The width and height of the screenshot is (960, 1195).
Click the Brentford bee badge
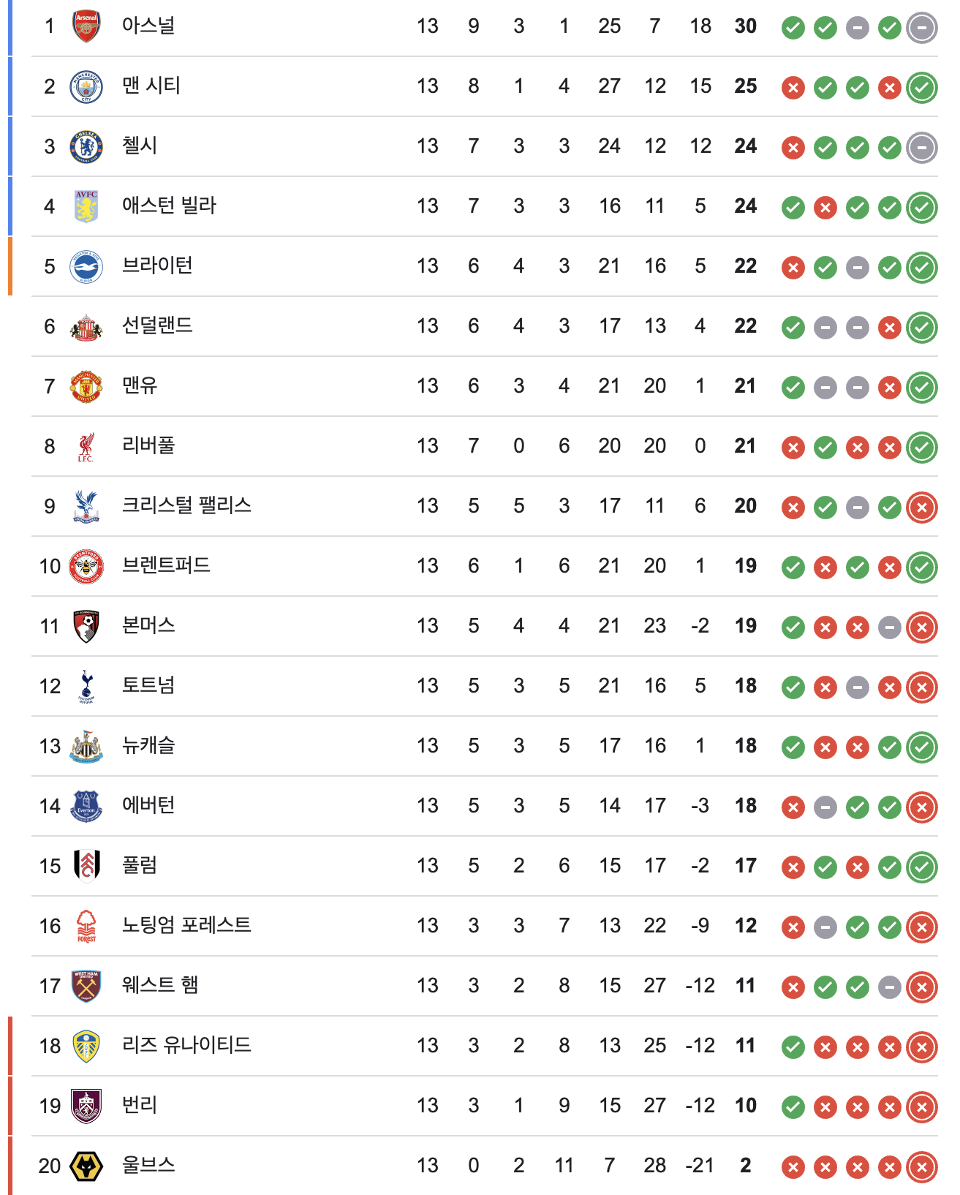coord(86,566)
